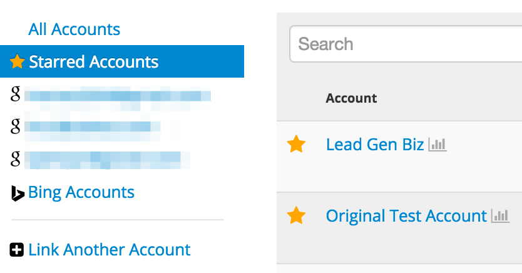Select Starred Accounts in the sidebar

click(122, 61)
